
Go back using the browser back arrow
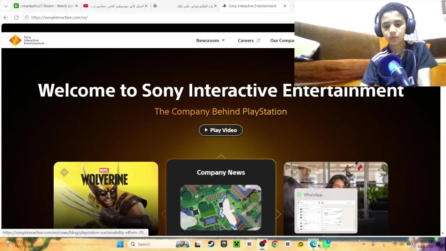[x=6, y=17]
